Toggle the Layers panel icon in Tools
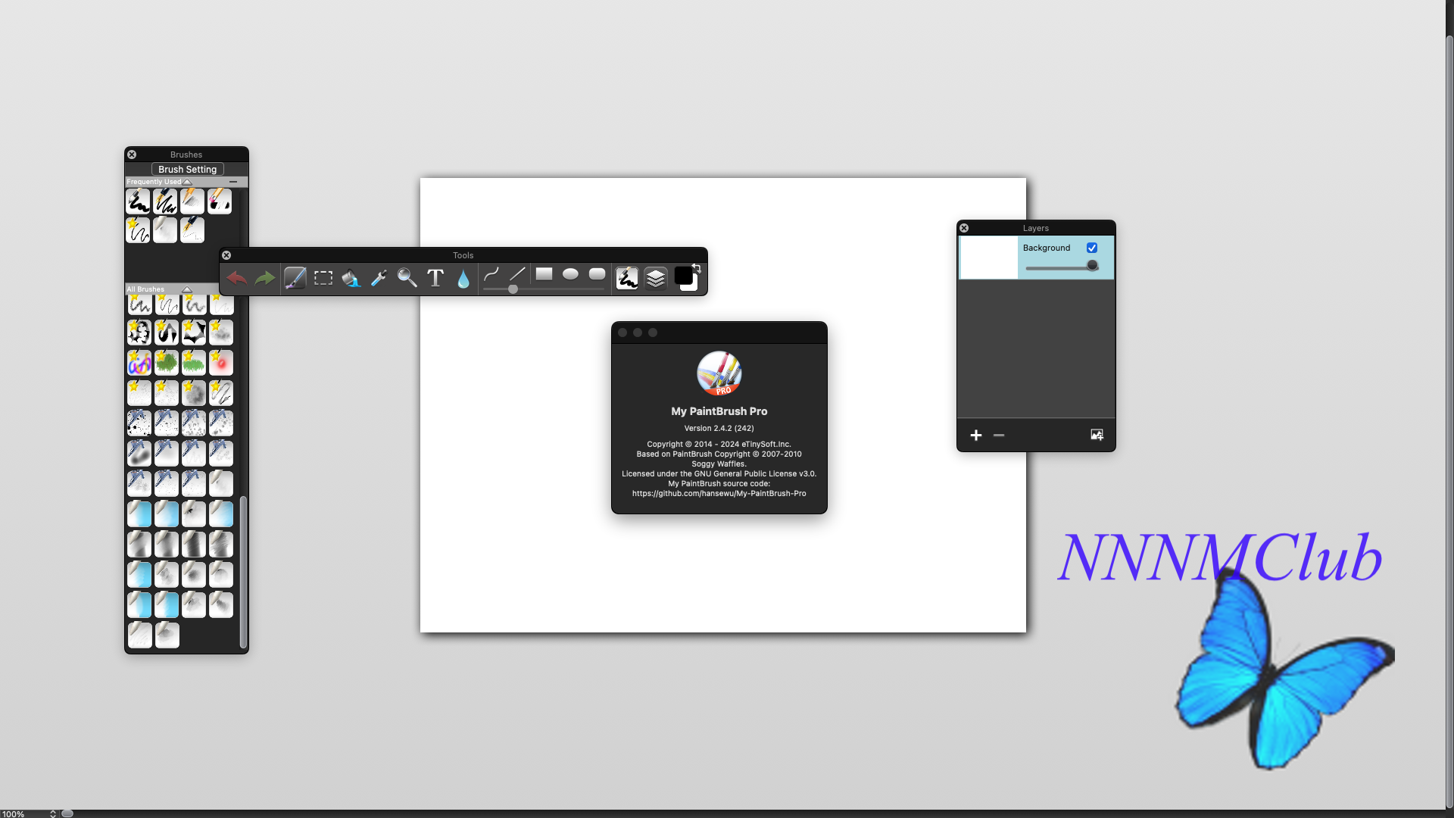 (656, 278)
